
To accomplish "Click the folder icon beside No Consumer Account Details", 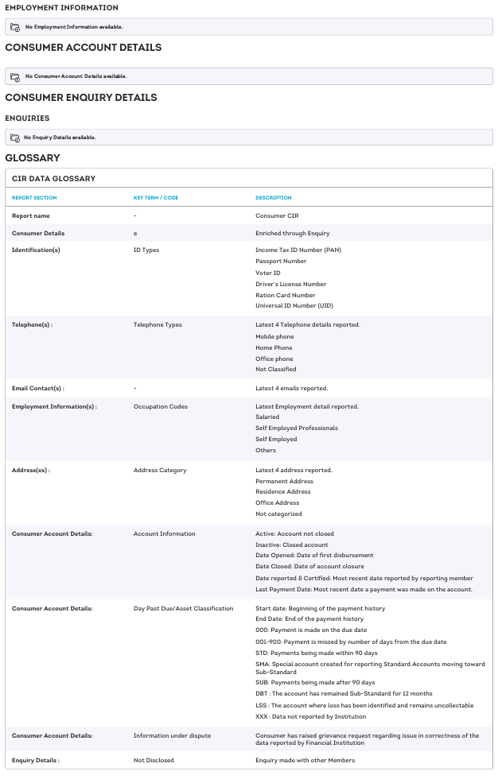I will tap(14, 76).
